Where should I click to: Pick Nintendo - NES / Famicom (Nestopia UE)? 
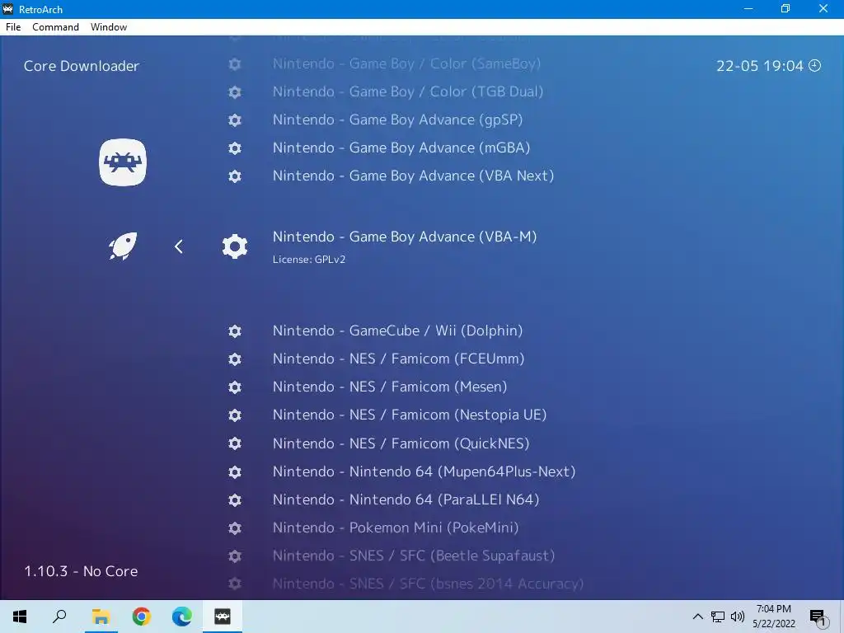click(x=410, y=415)
